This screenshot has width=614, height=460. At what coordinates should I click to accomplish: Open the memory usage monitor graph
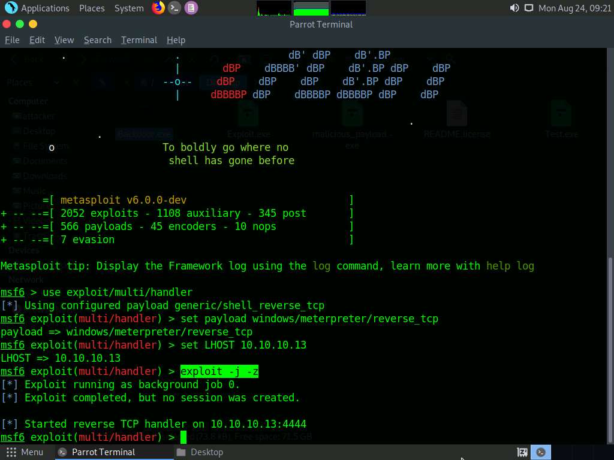311,8
